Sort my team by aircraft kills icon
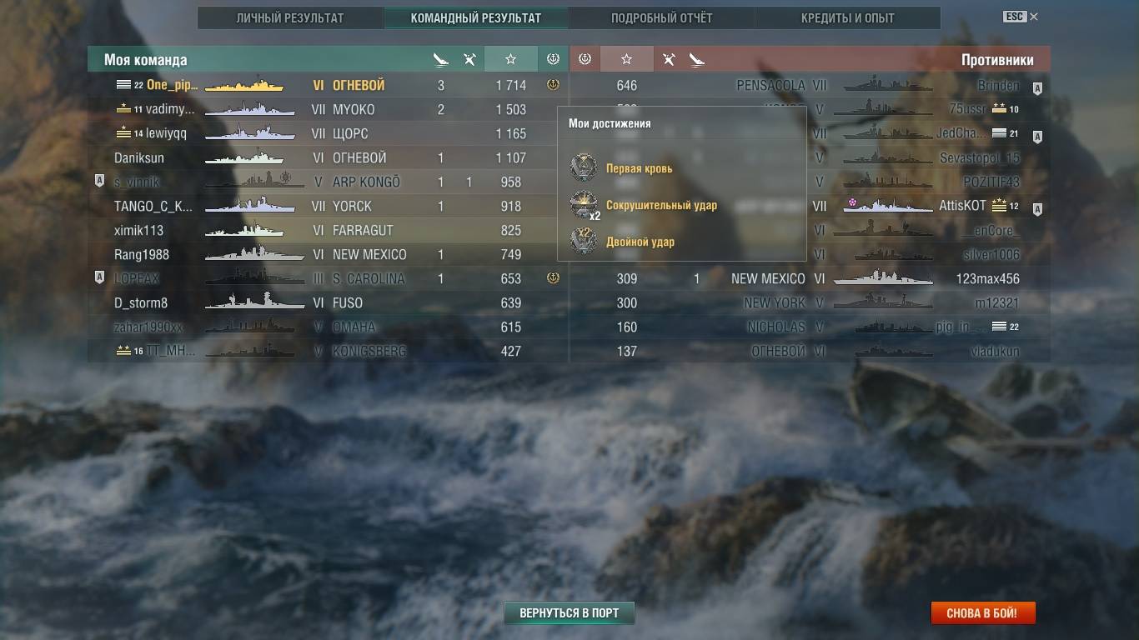 tap(469, 59)
